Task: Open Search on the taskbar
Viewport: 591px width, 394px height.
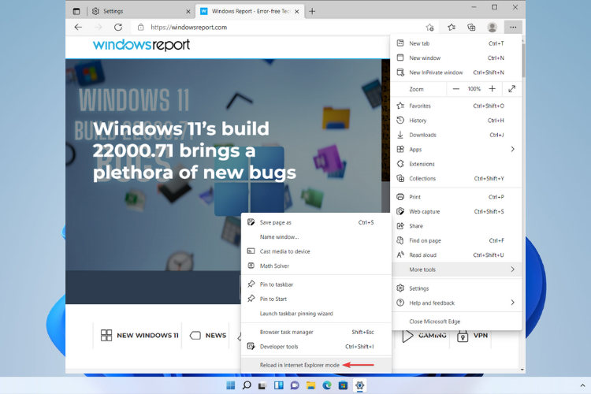Action: tap(247, 385)
